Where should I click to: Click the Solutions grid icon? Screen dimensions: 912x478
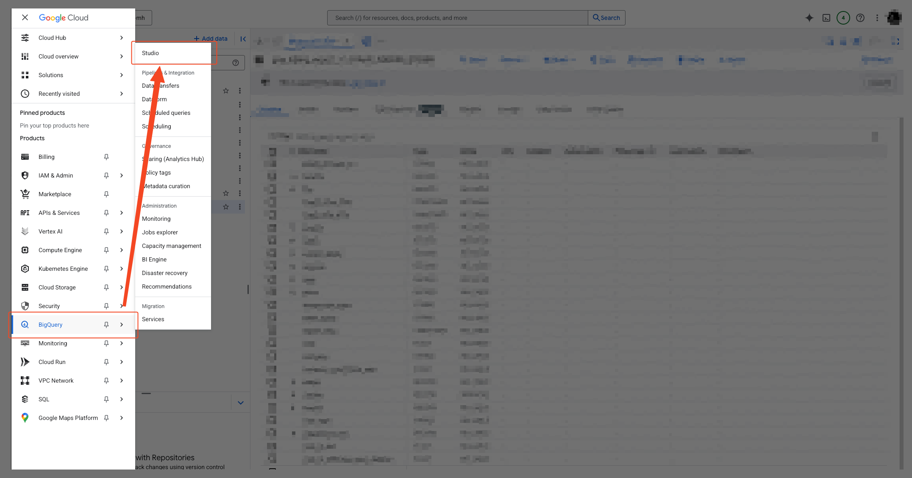click(x=25, y=75)
